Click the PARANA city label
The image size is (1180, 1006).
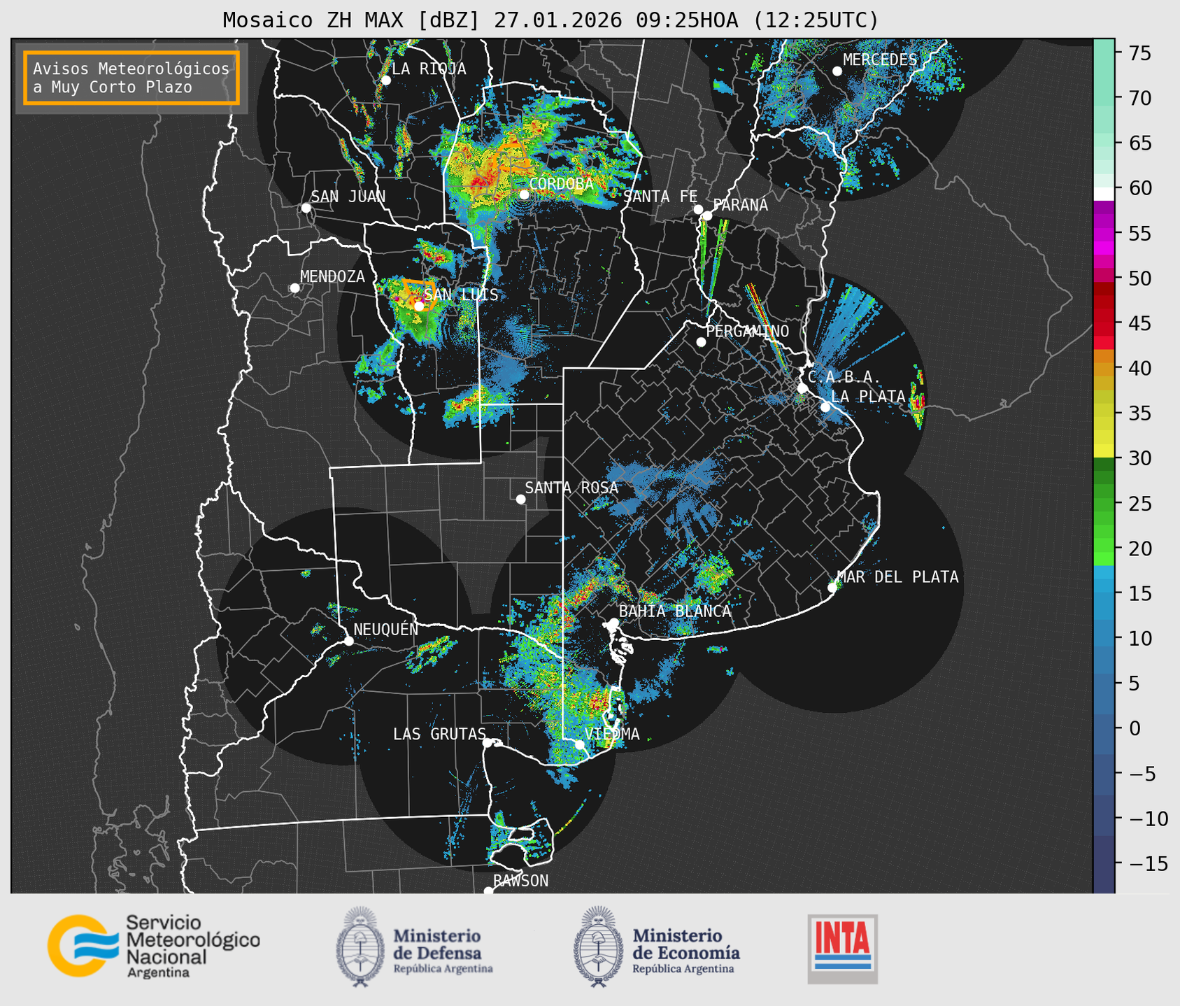(740, 205)
